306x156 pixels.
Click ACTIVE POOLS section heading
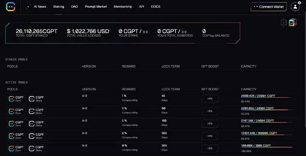click(16, 82)
